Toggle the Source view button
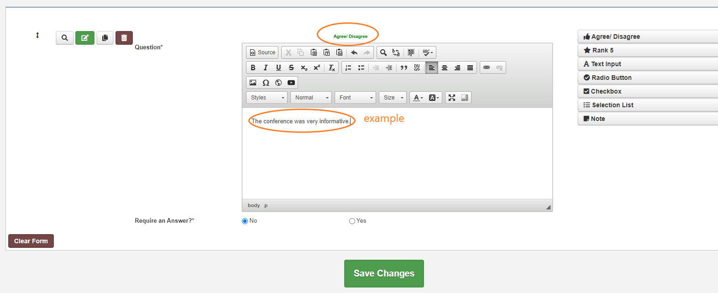Viewport: 718px width, 293px height. click(263, 52)
